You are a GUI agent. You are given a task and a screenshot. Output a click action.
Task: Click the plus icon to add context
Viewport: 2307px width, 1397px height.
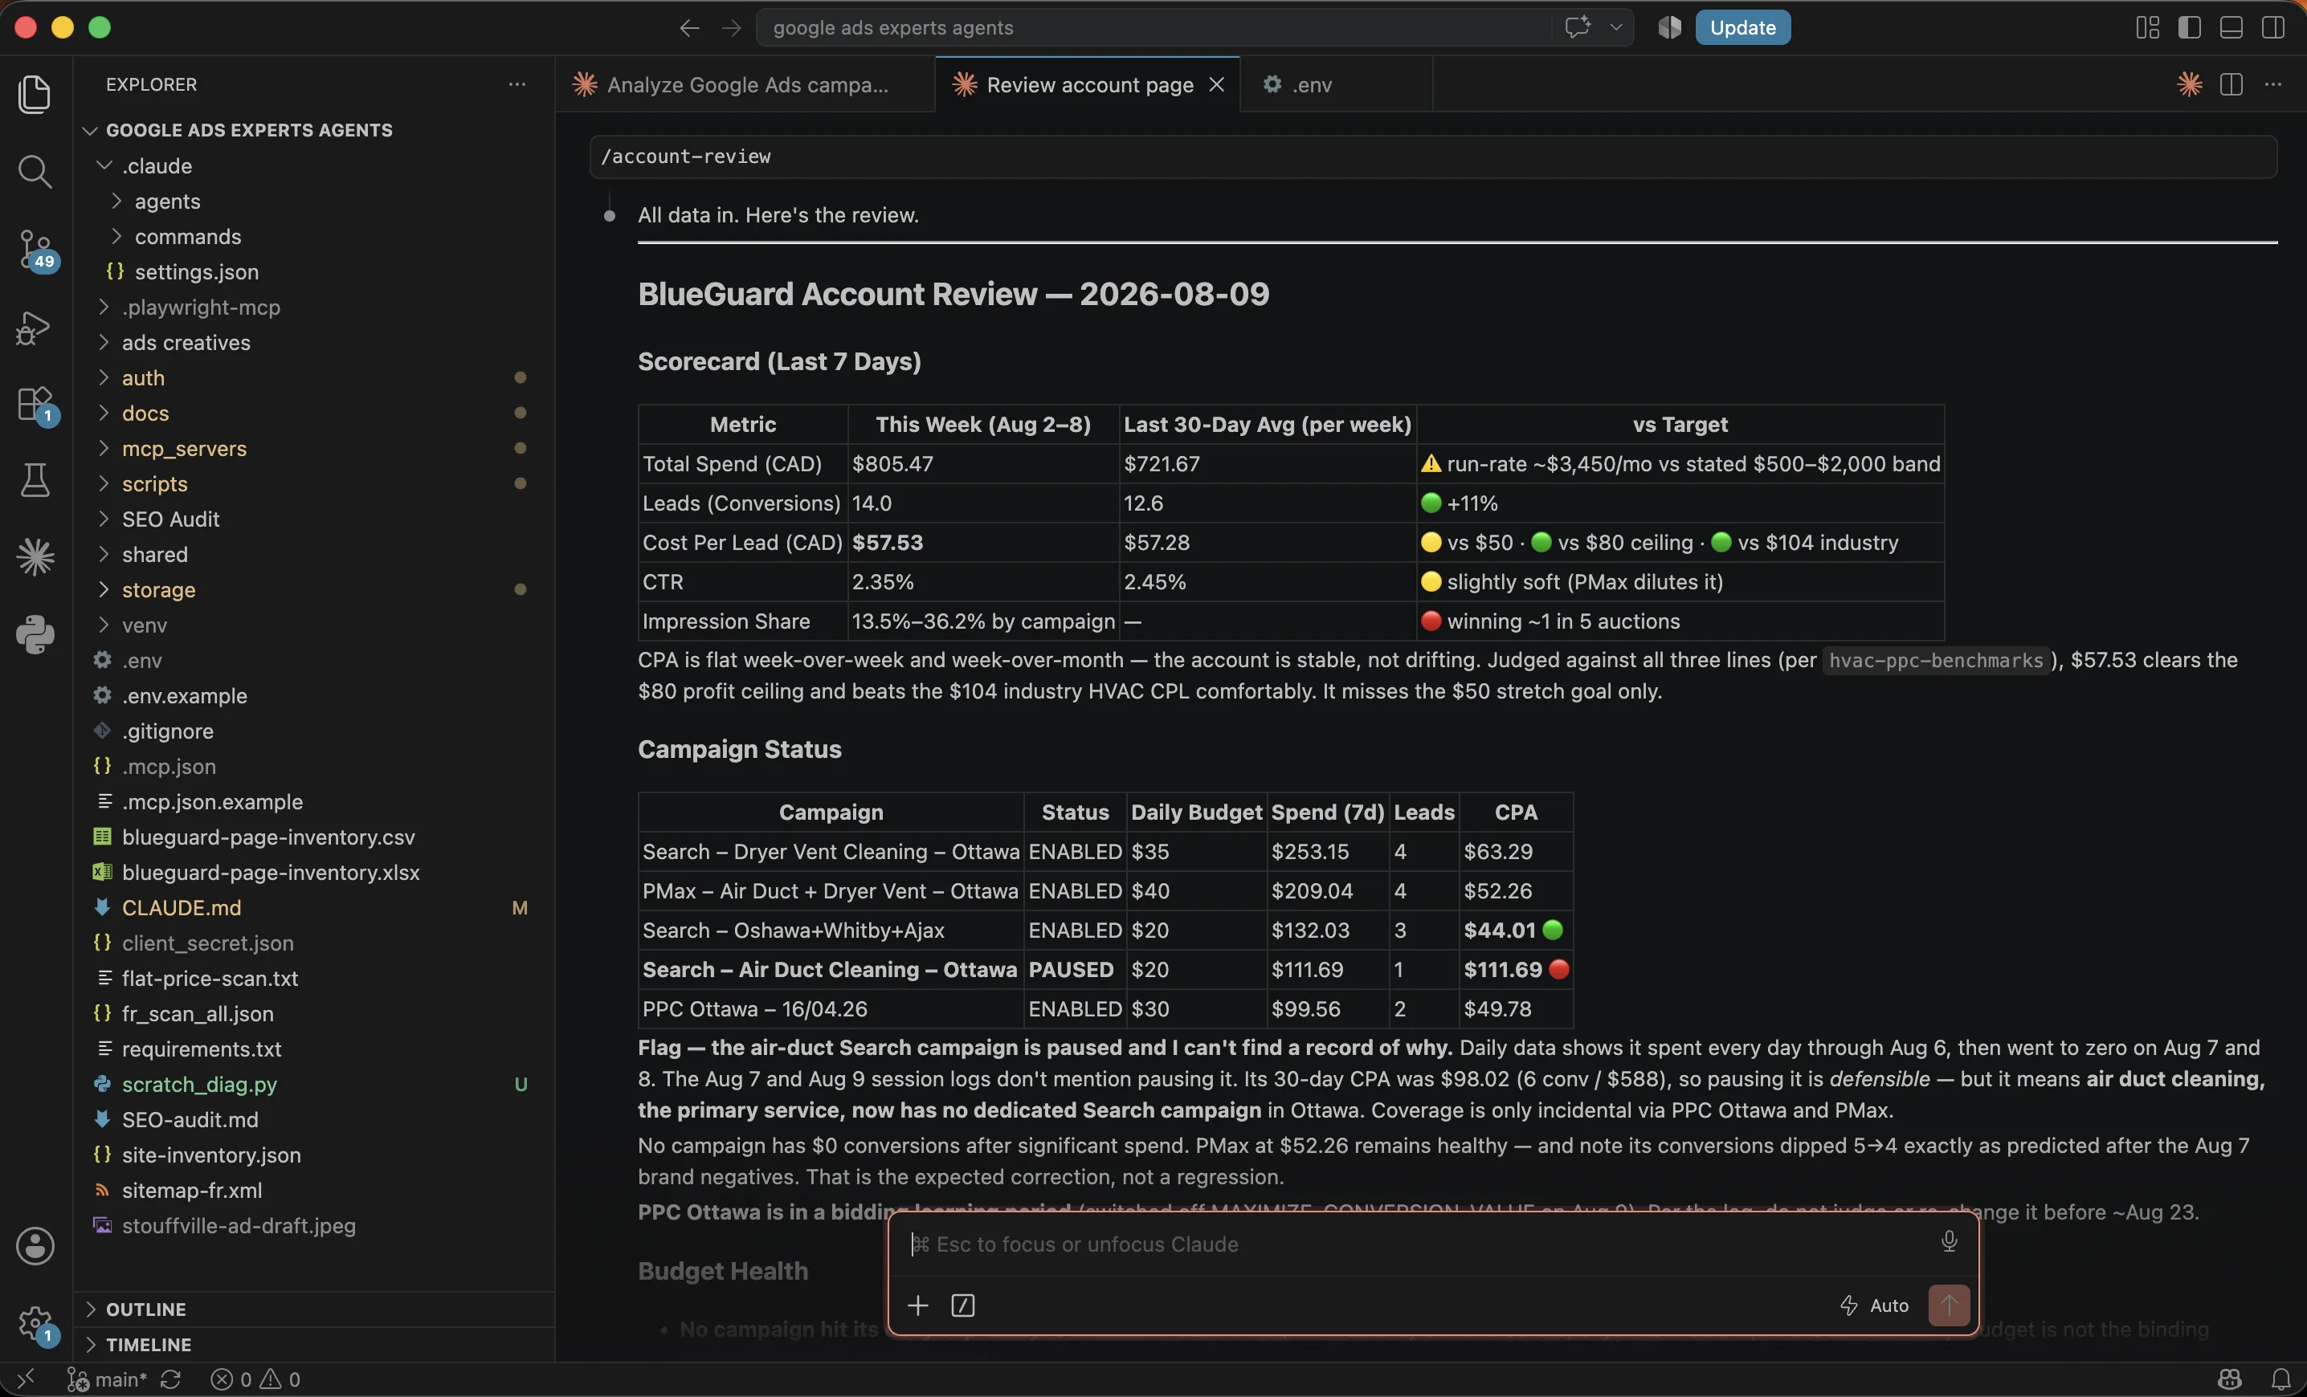[x=917, y=1305]
